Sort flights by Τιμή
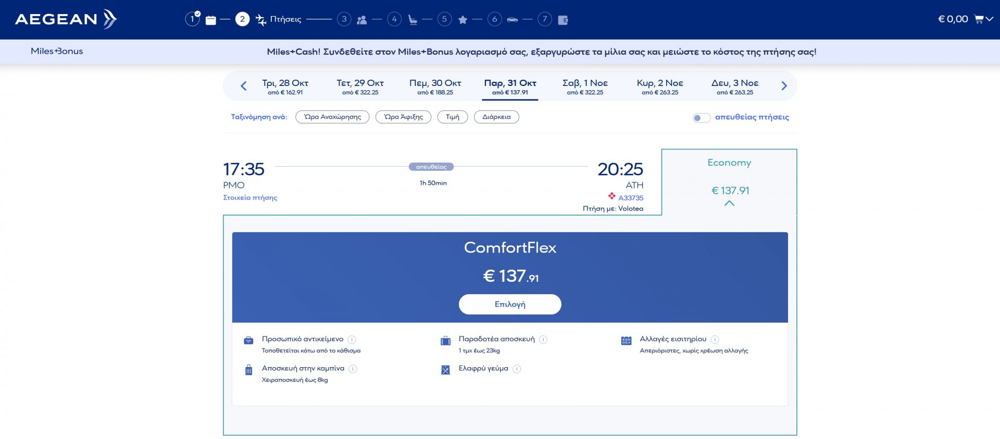The width and height of the screenshot is (1000, 439). (453, 117)
